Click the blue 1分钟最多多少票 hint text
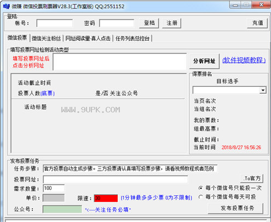Screen dimensions: 271x222 [x=157, y=197]
